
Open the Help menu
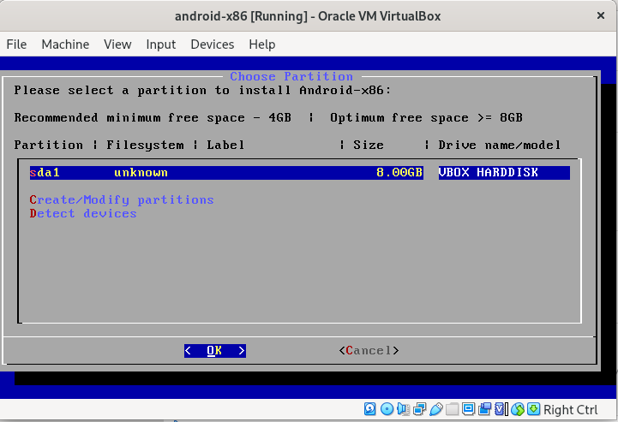[261, 45]
